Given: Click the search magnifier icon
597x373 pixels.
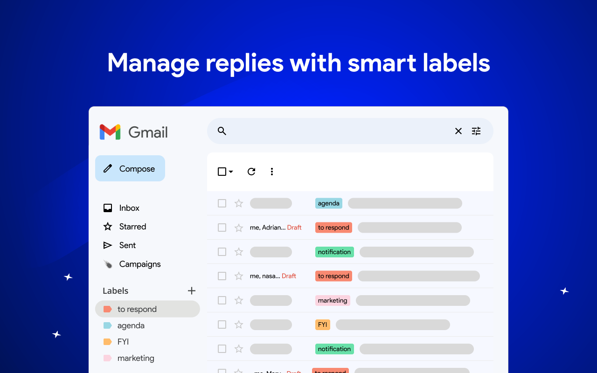Looking at the screenshot, I should point(222,131).
